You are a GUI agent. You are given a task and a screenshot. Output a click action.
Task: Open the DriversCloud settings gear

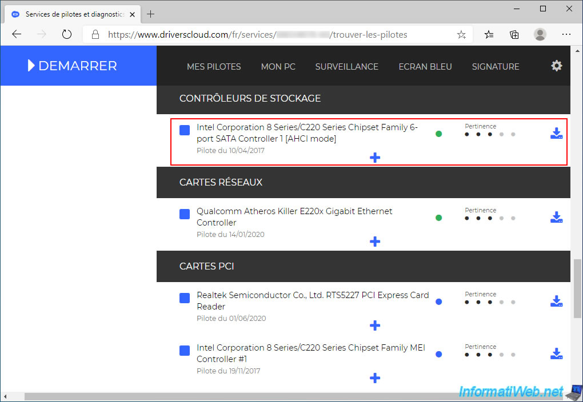click(x=556, y=66)
